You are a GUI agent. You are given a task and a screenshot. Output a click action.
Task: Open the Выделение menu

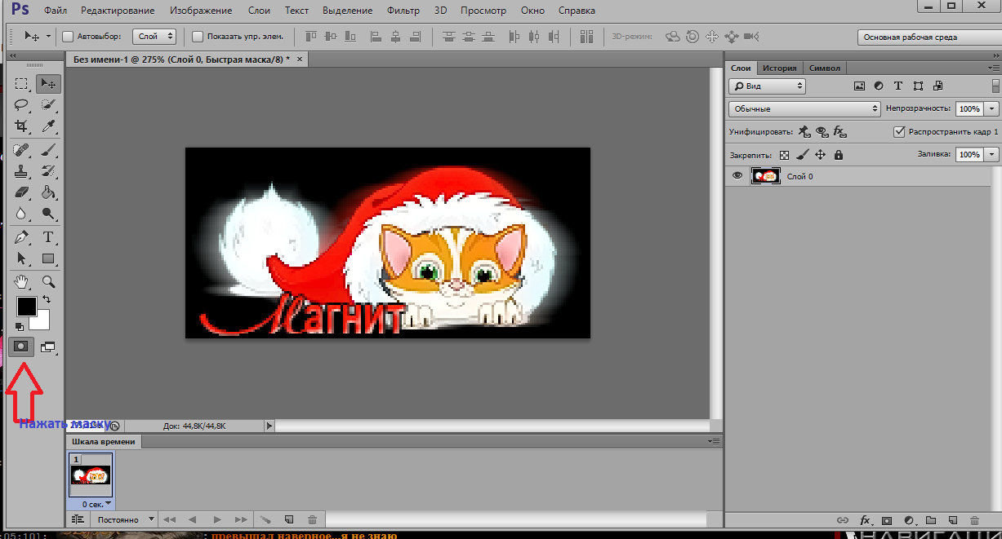348,11
